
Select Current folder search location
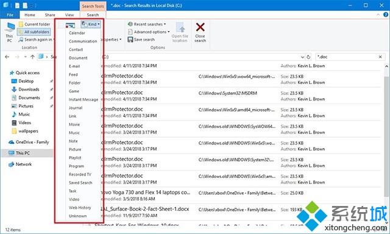click(x=35, y=24)
